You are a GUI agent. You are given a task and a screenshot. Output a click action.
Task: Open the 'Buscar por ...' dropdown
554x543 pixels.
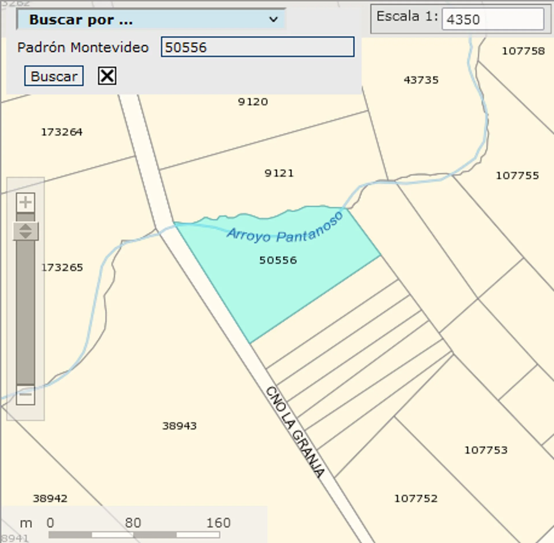tap(151, 19)
